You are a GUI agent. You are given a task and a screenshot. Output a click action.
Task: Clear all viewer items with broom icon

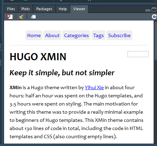22,17
